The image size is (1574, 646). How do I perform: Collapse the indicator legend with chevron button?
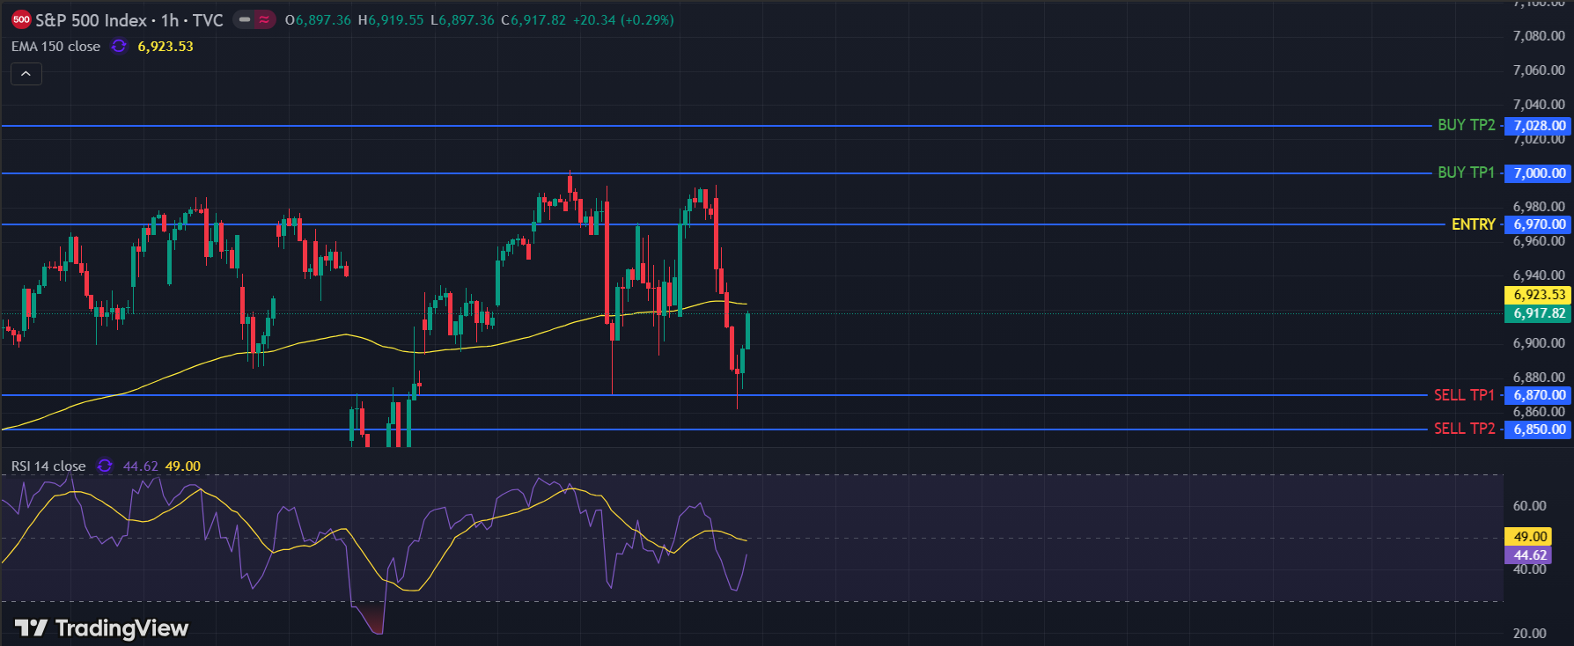tap(26, 74)
